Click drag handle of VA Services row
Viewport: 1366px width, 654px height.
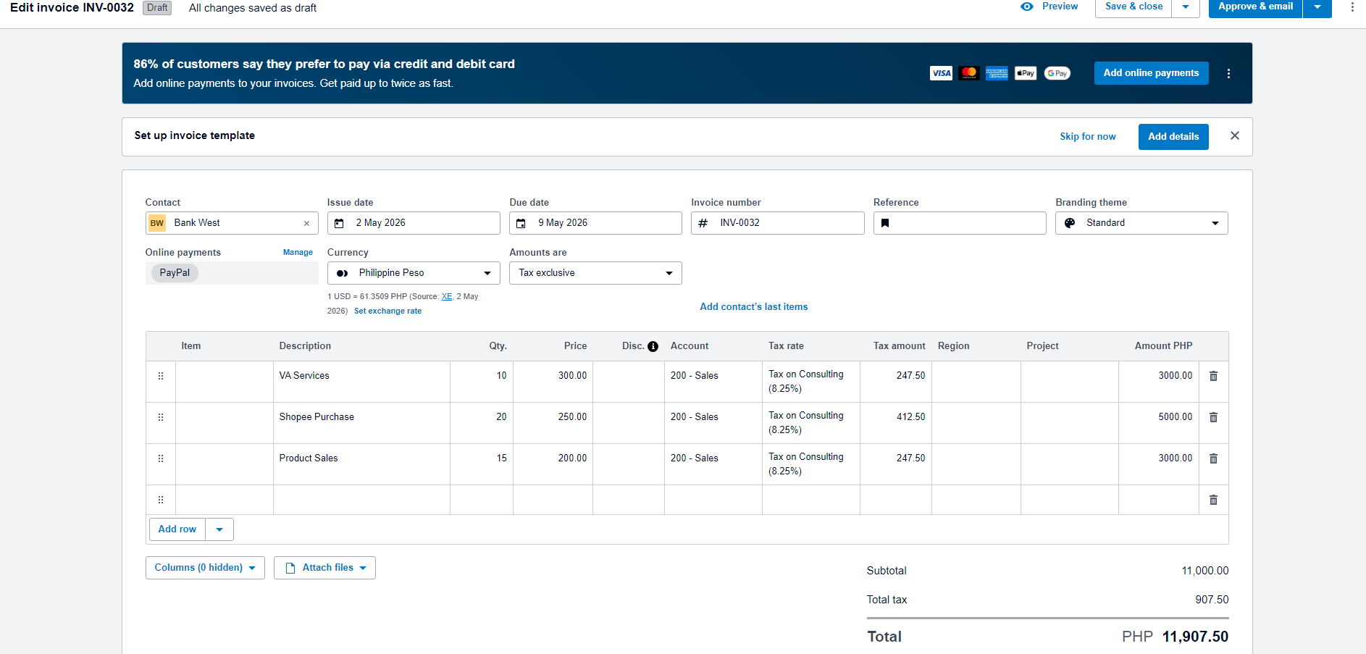161,376
